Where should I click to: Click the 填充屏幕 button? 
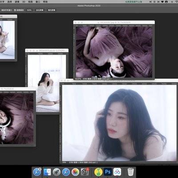52,10
